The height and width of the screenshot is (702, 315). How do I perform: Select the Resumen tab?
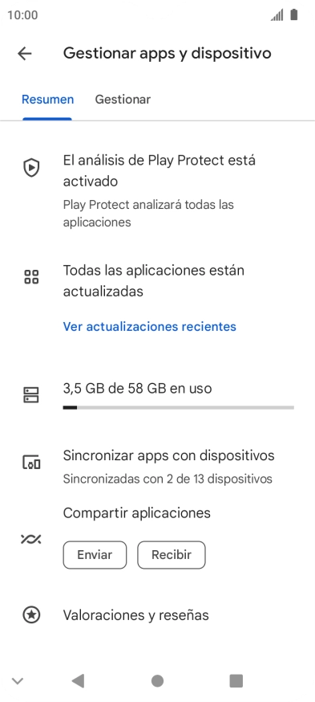click(x=48, y=100)
